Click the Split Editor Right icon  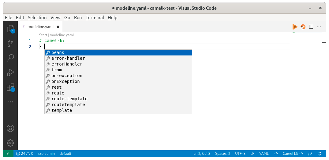click(311, 27)
